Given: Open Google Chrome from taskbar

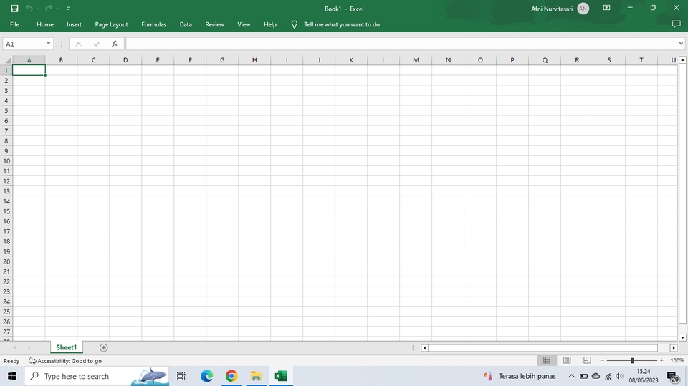Looking at the screenshot, I should [x=231, y=376].
